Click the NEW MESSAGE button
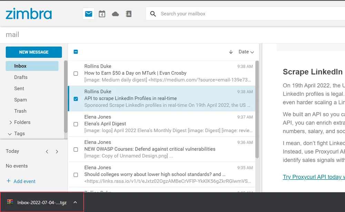The image size is (345, 212). click(34, 52)
